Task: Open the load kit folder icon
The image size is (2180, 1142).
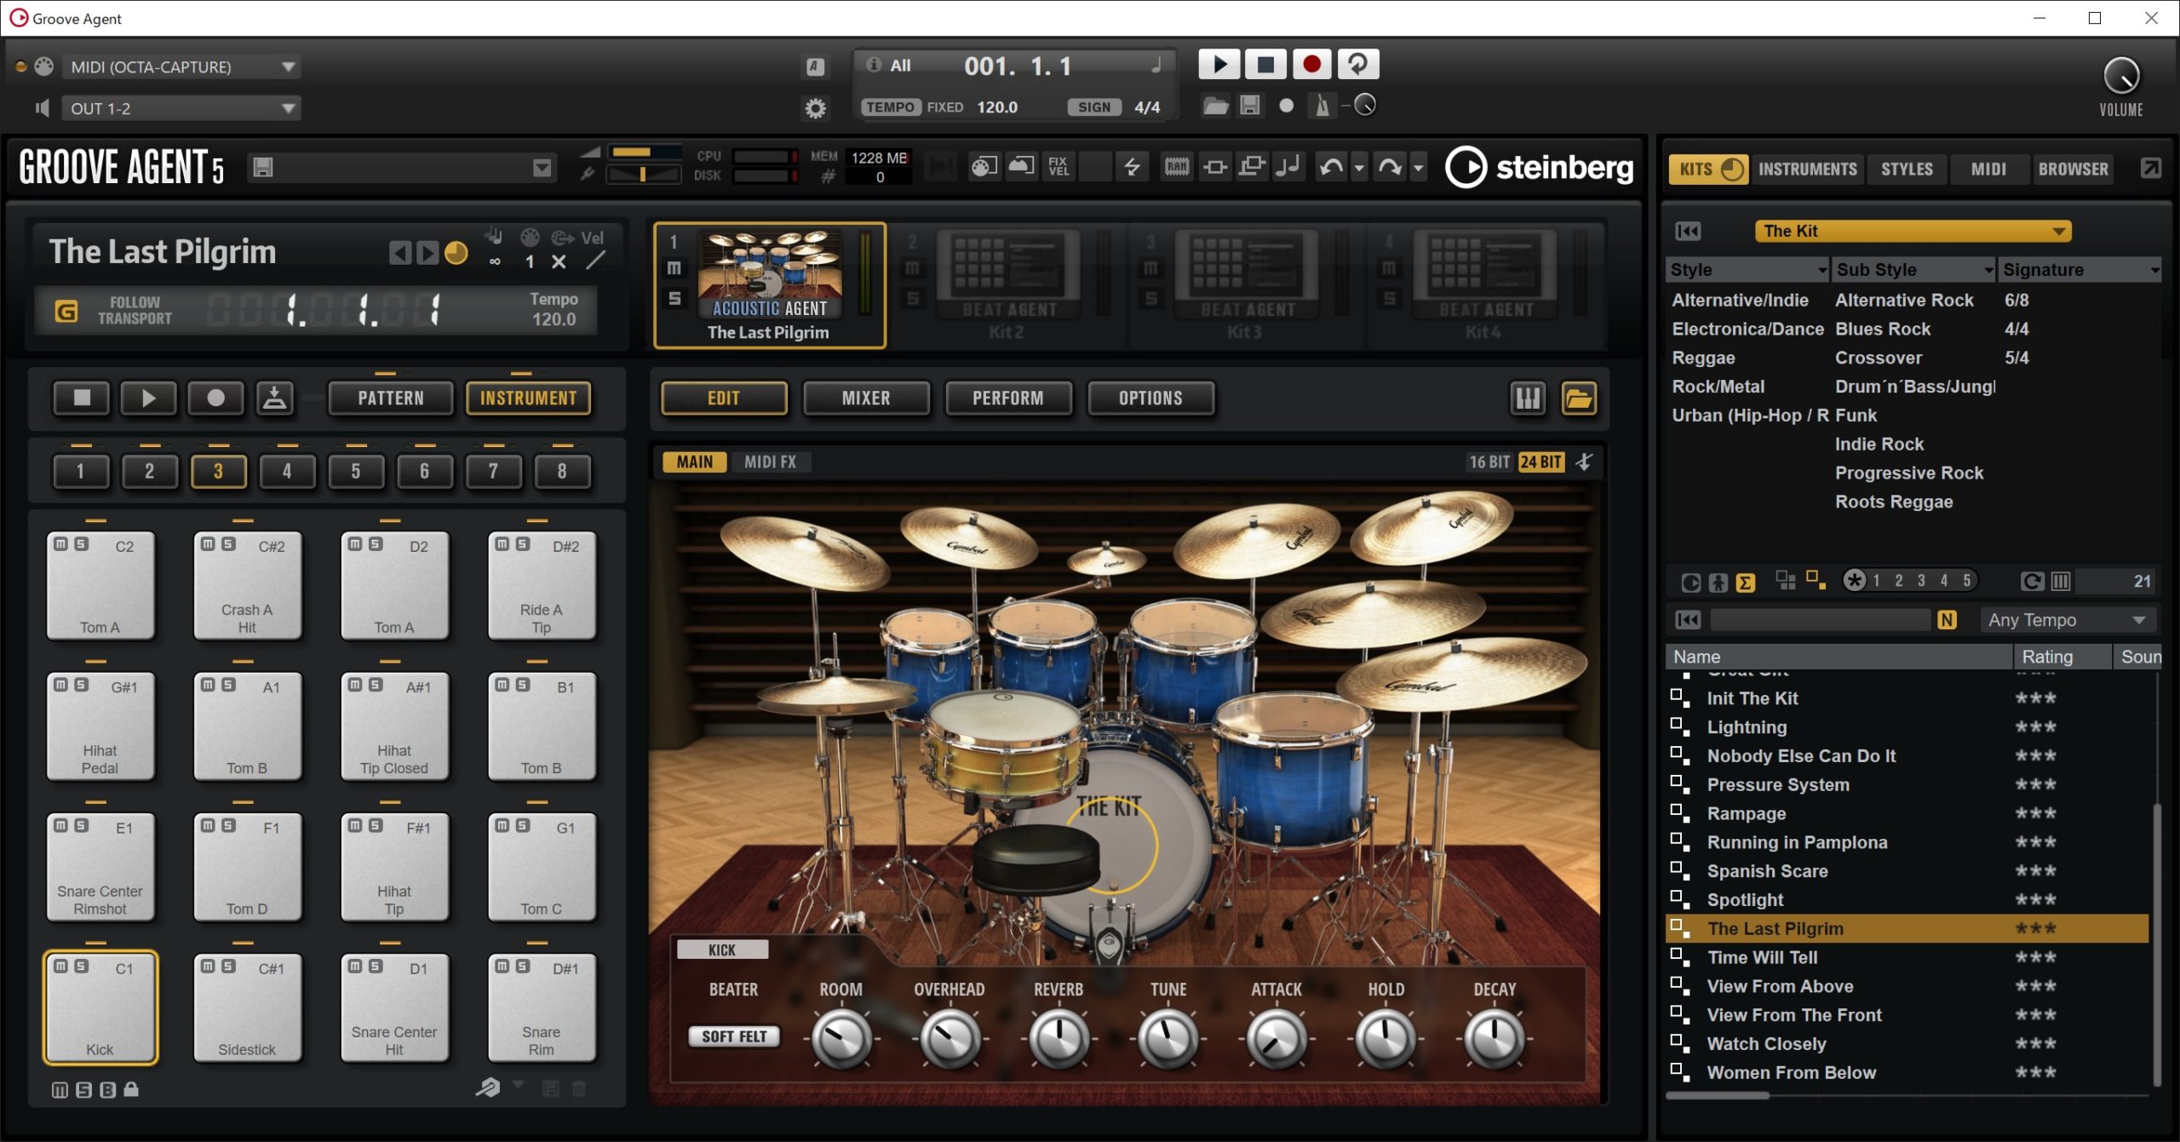Action: point(1578,398)
